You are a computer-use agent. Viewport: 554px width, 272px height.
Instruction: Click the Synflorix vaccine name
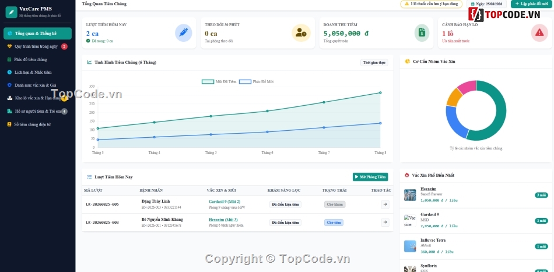pos(429,266)
